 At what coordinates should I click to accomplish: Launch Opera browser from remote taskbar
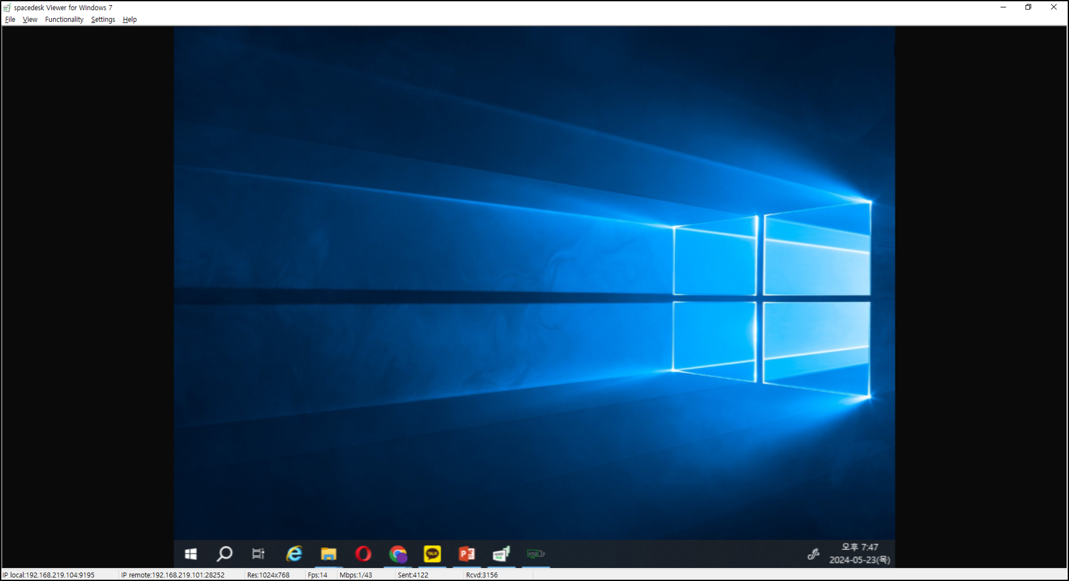coord(363,553)
